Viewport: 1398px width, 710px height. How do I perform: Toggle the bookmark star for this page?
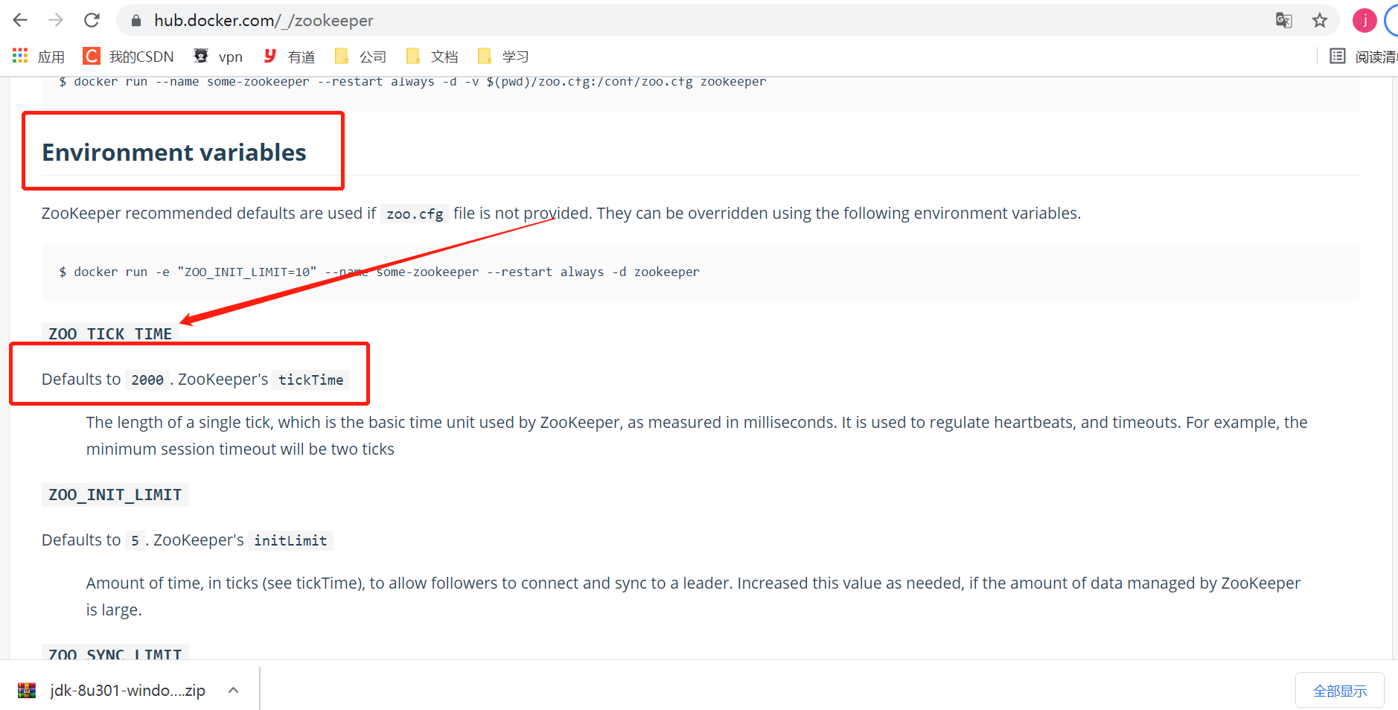(x=1320, y=20)
